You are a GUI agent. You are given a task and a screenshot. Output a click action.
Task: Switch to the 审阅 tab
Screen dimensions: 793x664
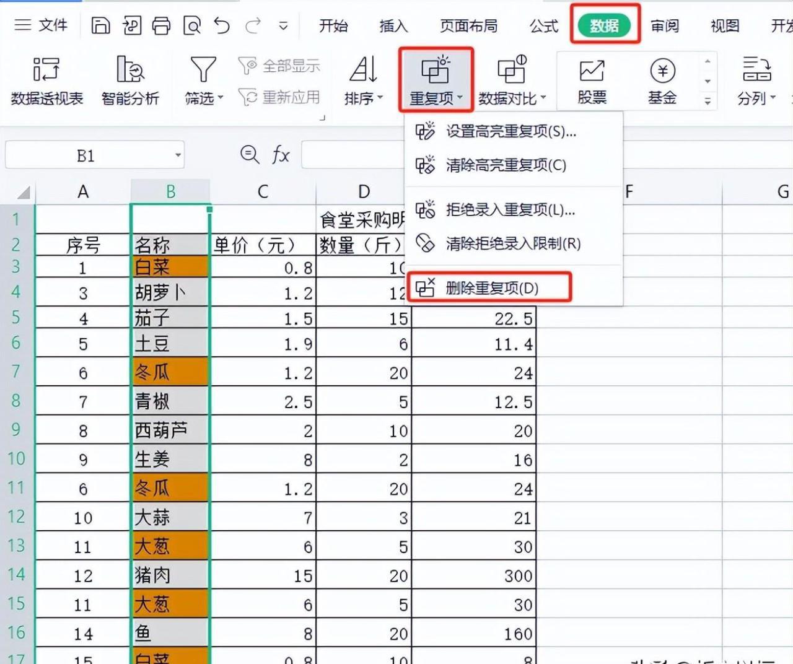point(665,26)
